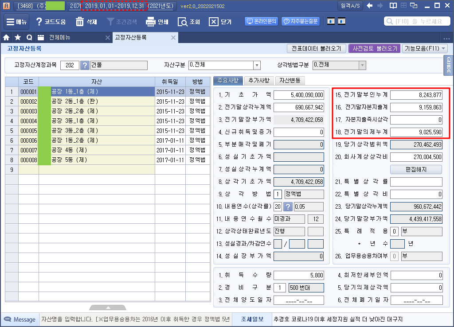Go to the home icon in tab bar
This screenshot has width=454, height=327.
pyautogui.click(x=7, y=38)
